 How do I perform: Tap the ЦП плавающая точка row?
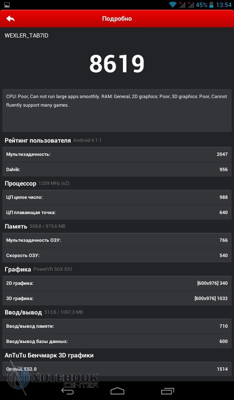pyautogui.click(x=117, y=212)
